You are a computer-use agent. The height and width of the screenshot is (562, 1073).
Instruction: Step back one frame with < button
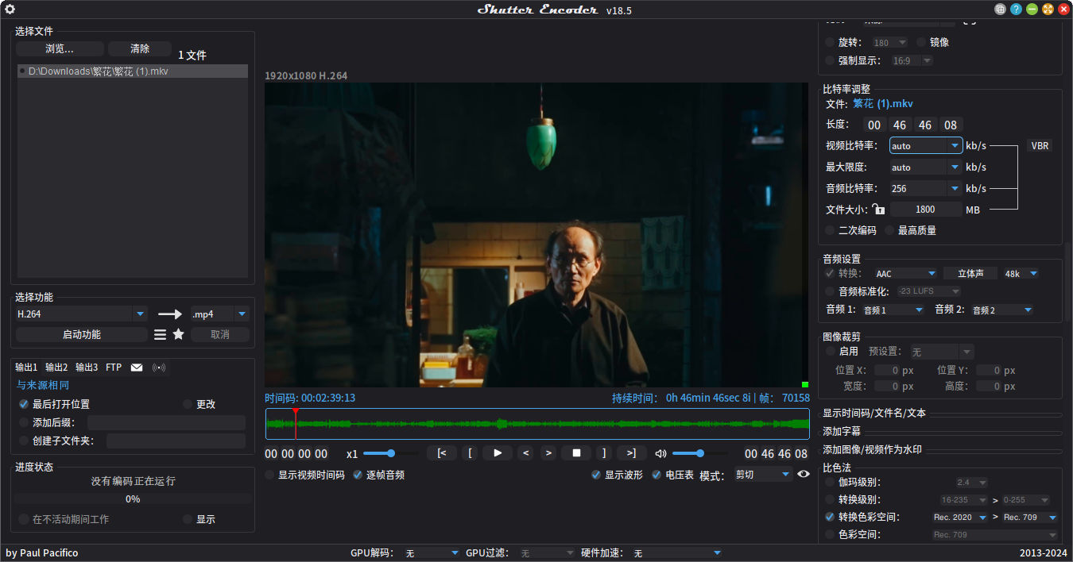(525, 453)
